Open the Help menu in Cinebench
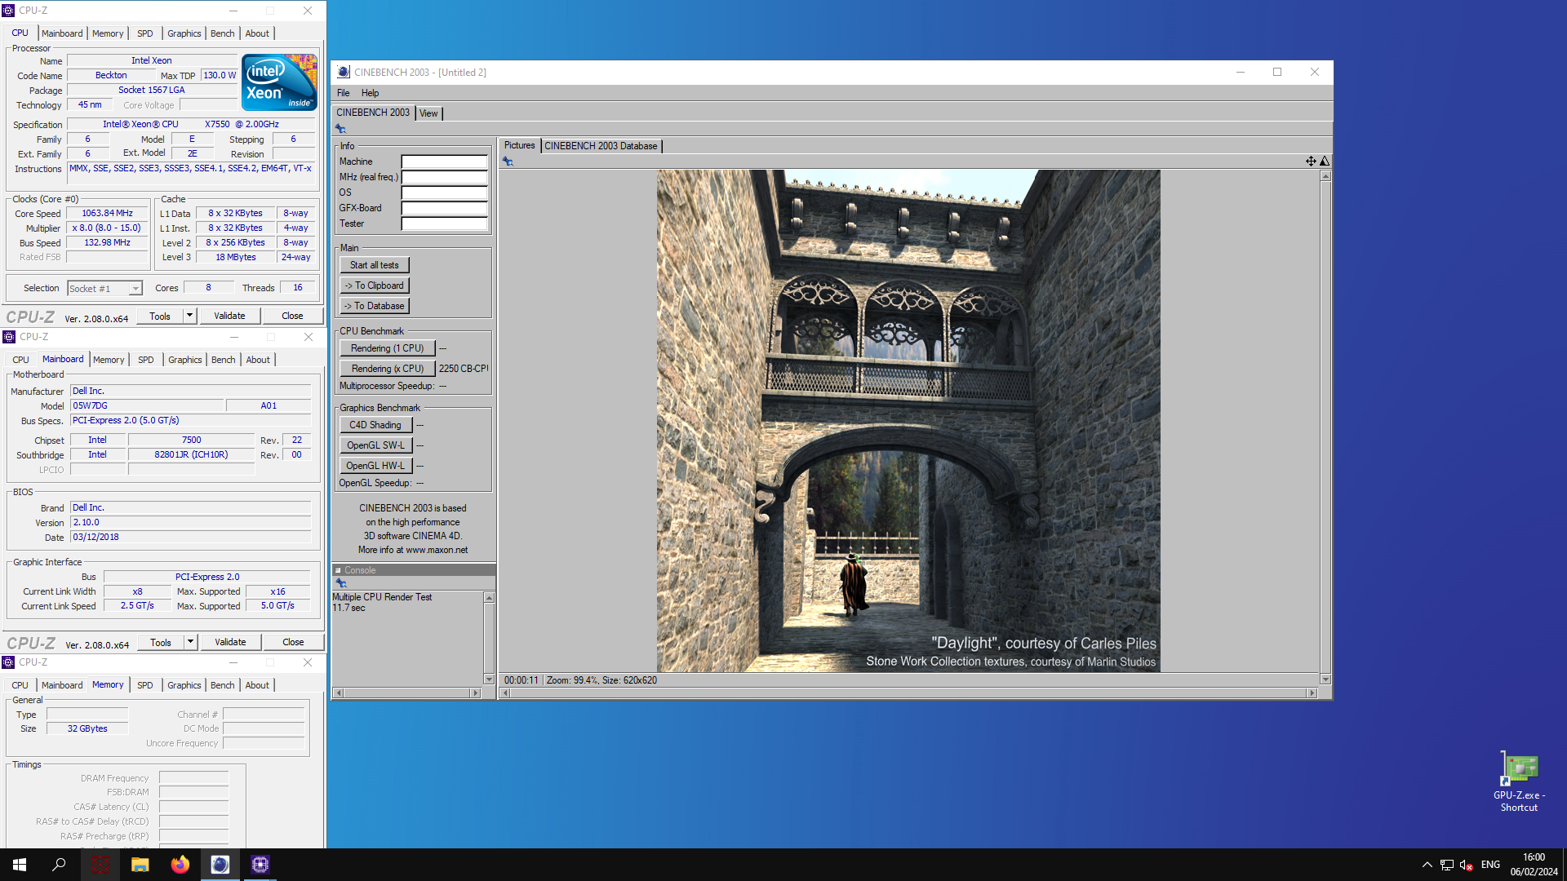1567x881 pixels. pyautogui.click(x=370, y=93)
